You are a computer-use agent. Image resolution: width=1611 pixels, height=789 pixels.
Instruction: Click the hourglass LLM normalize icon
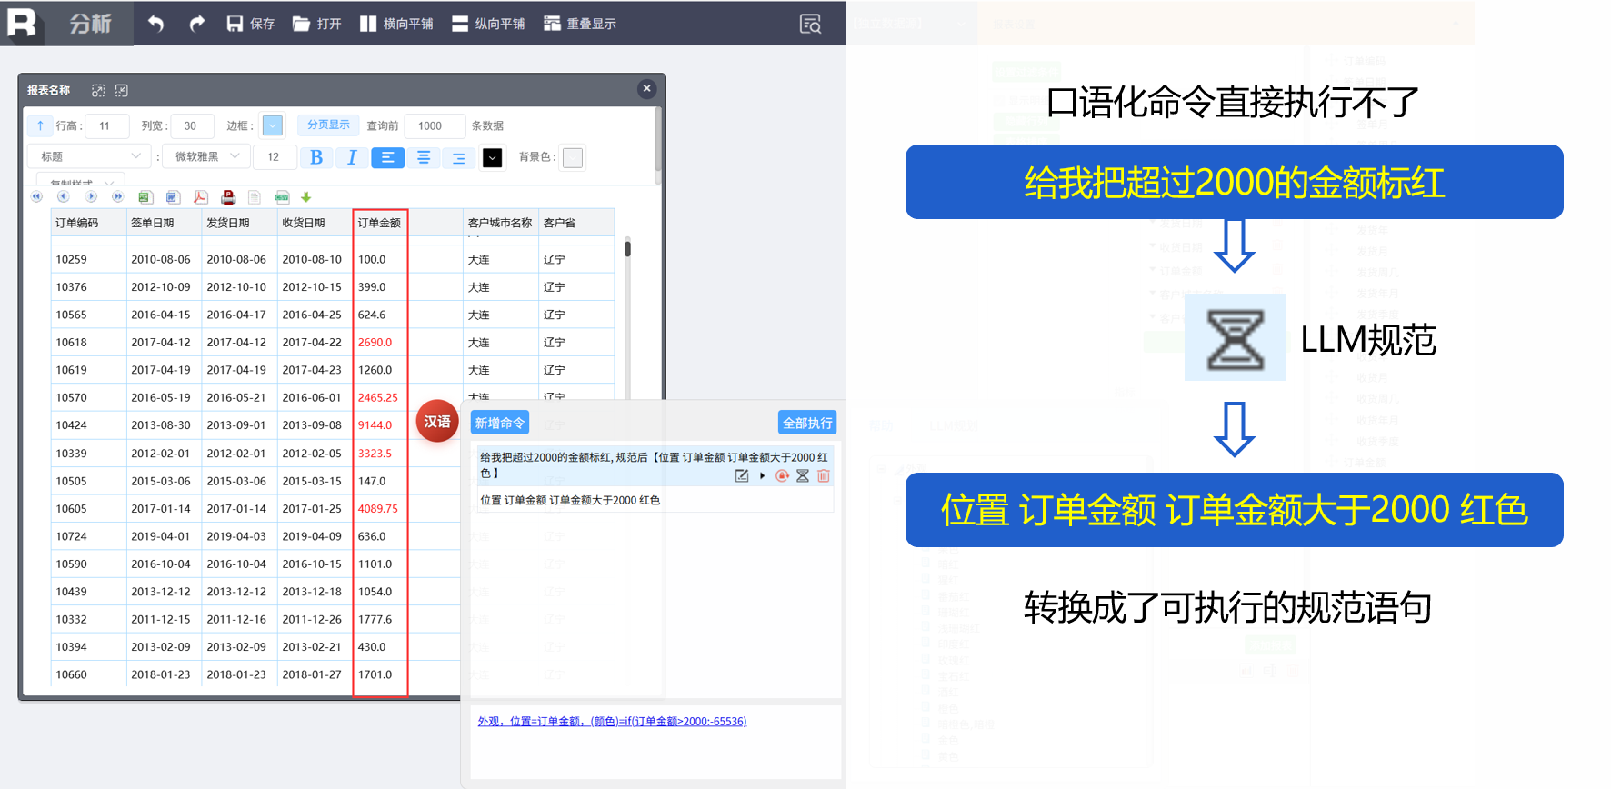tap(803, 475)
